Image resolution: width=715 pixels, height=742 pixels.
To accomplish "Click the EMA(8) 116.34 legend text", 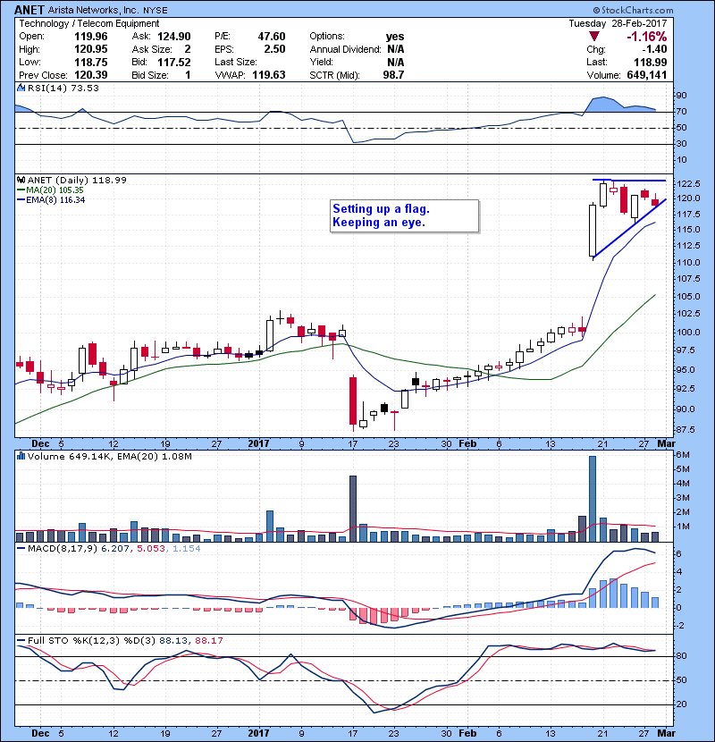I will point(55,200).
